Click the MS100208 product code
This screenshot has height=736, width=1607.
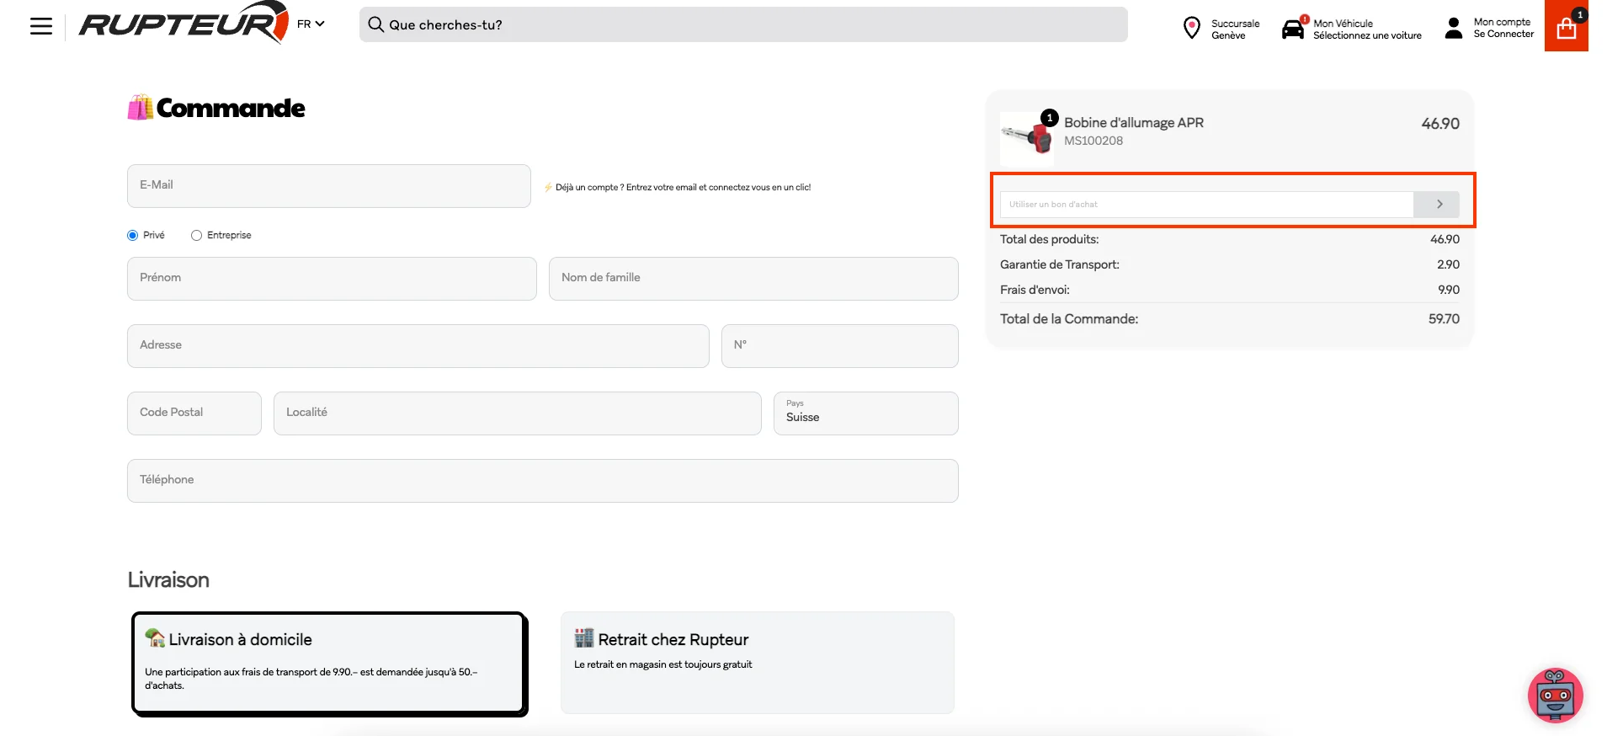click(1094, 141)
